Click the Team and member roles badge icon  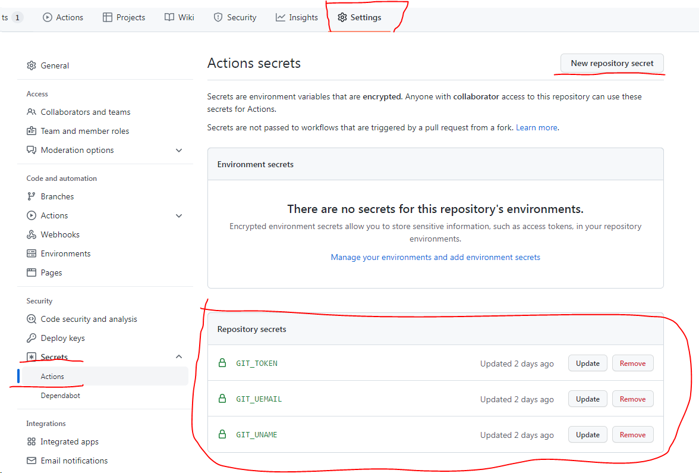pos(31,131)
